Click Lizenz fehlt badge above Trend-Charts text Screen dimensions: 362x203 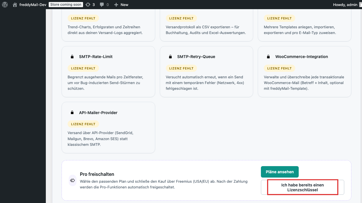[83, 18]
